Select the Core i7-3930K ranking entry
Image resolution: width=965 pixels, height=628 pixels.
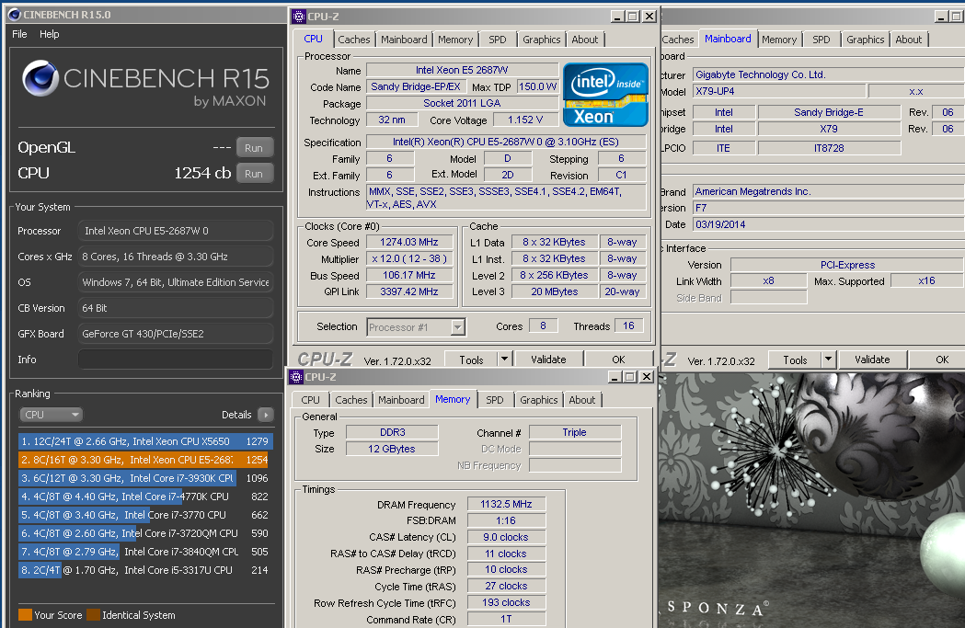(x=144, y=478)
